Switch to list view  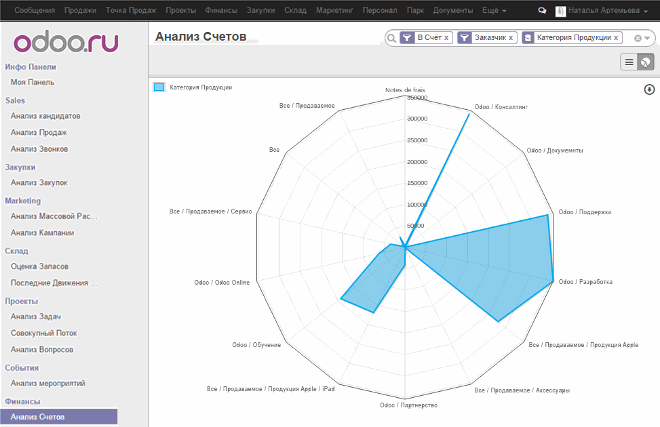(629, 62)
